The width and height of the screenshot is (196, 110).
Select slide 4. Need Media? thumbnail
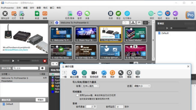click(x=135, y=34)
